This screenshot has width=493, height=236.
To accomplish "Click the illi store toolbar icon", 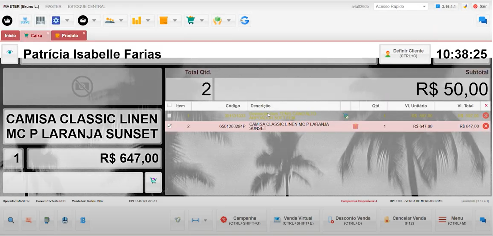I will (25, 21).
